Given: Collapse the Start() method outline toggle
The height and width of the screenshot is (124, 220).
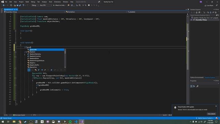Looking at the screenshot, I should (15, 31).
